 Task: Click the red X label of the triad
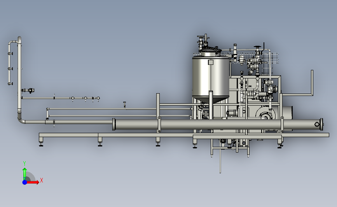coord(42,180)
